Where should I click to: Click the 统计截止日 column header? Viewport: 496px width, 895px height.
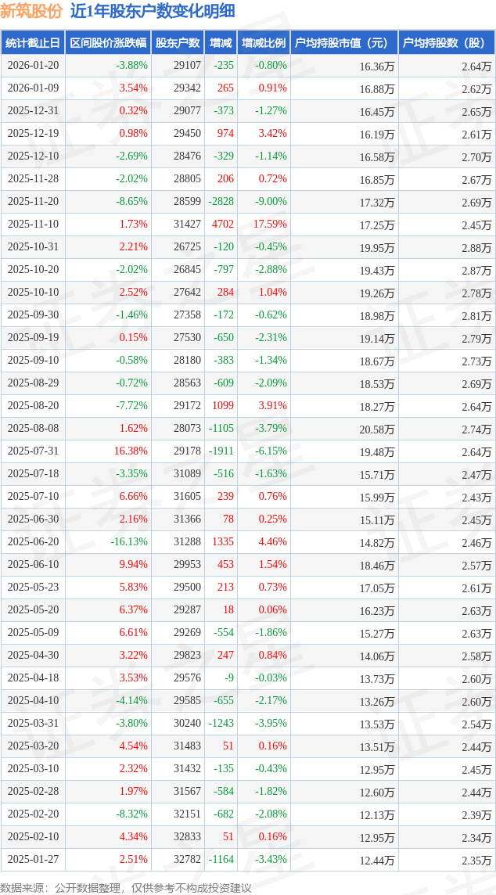coord(32,43)
